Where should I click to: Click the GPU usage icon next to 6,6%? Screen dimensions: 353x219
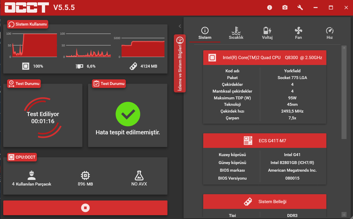pyautogui.click(x=80, y=66)
